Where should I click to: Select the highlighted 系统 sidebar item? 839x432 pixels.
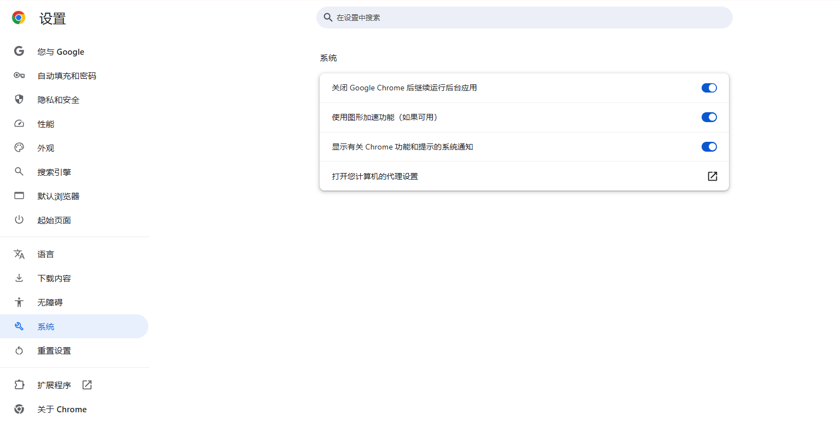point(74,326)
